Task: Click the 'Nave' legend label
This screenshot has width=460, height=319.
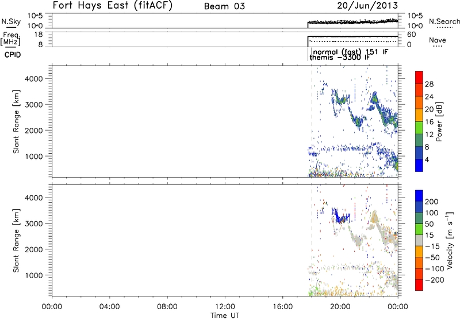Action: (x=438, y=40)
